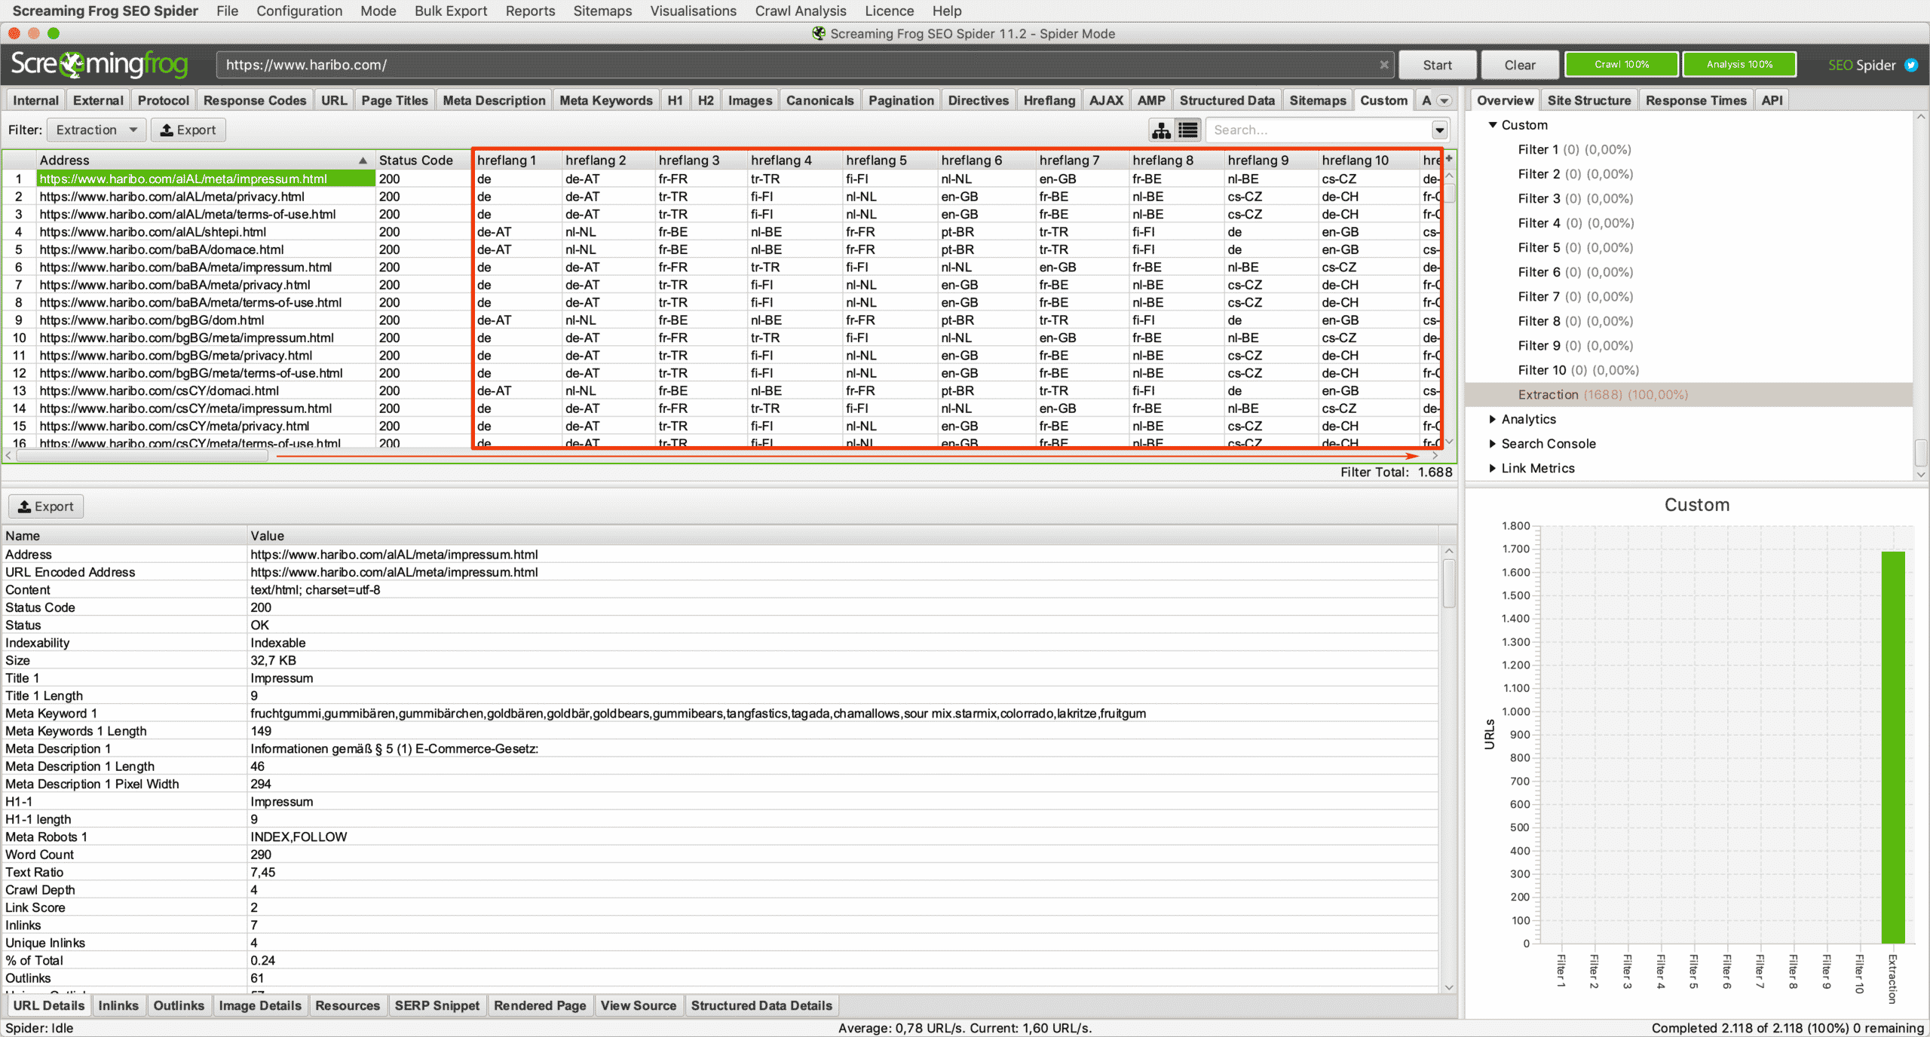
Task: Click the horizontal scrollbar of the results table
Action: click(143, 456)
